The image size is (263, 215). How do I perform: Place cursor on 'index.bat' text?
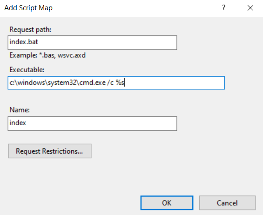24,42
